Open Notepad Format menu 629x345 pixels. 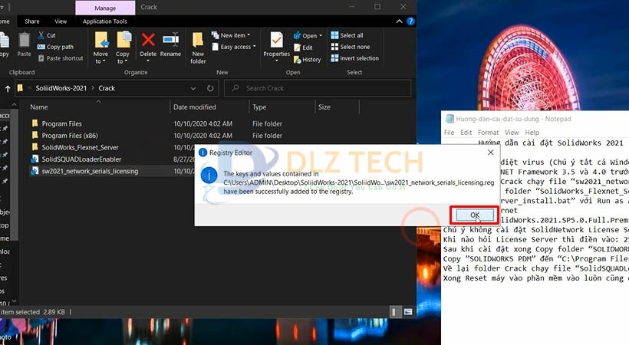tap(488, 133)
